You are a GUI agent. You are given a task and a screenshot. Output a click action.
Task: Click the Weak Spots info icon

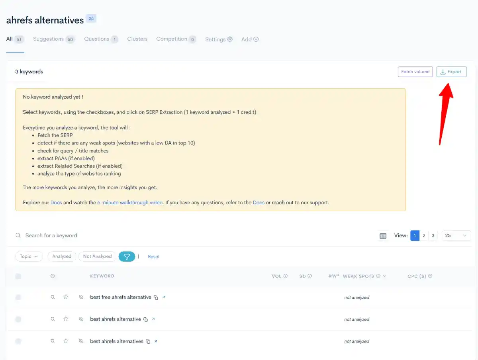click(378, 276)
